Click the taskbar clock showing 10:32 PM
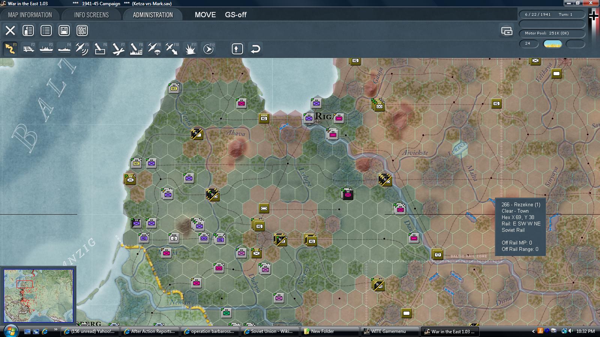Screen dimensions: 600x337 tap(585, 331)
